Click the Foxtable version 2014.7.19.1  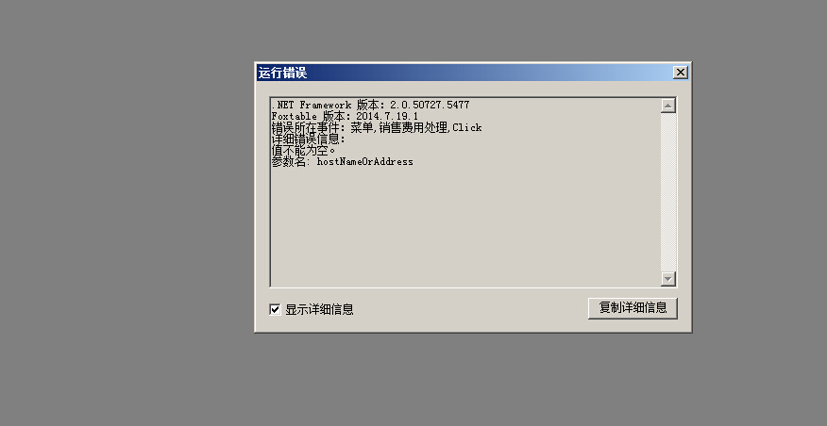(387, 116)
